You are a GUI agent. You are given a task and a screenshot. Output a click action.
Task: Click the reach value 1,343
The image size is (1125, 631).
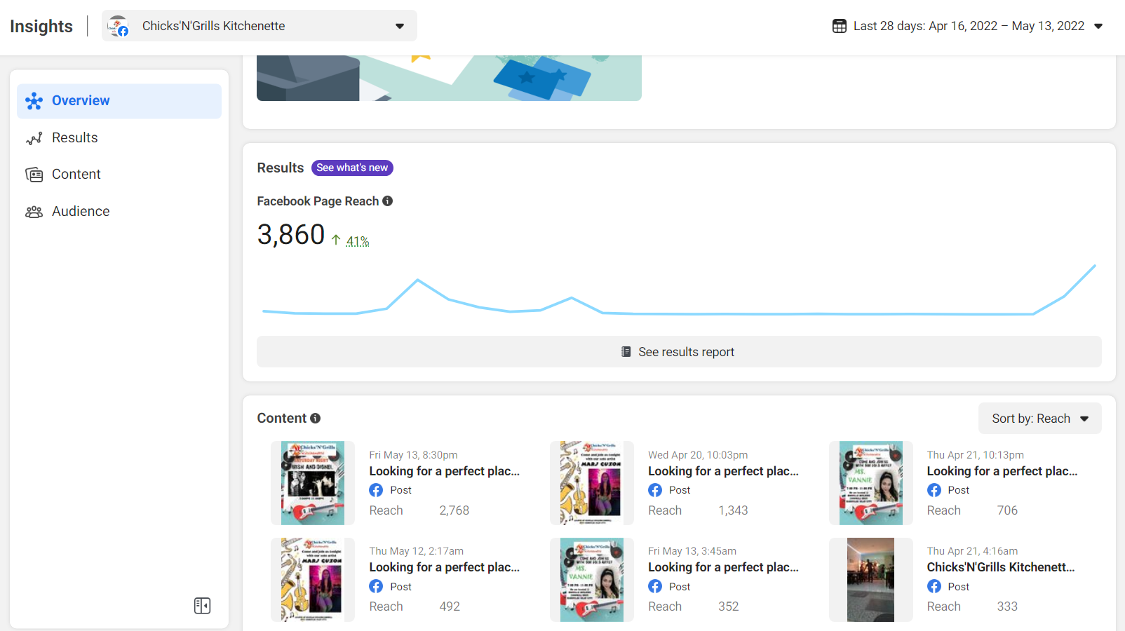pos(733,511)
